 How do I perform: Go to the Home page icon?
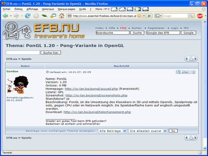tap(61, 16)
